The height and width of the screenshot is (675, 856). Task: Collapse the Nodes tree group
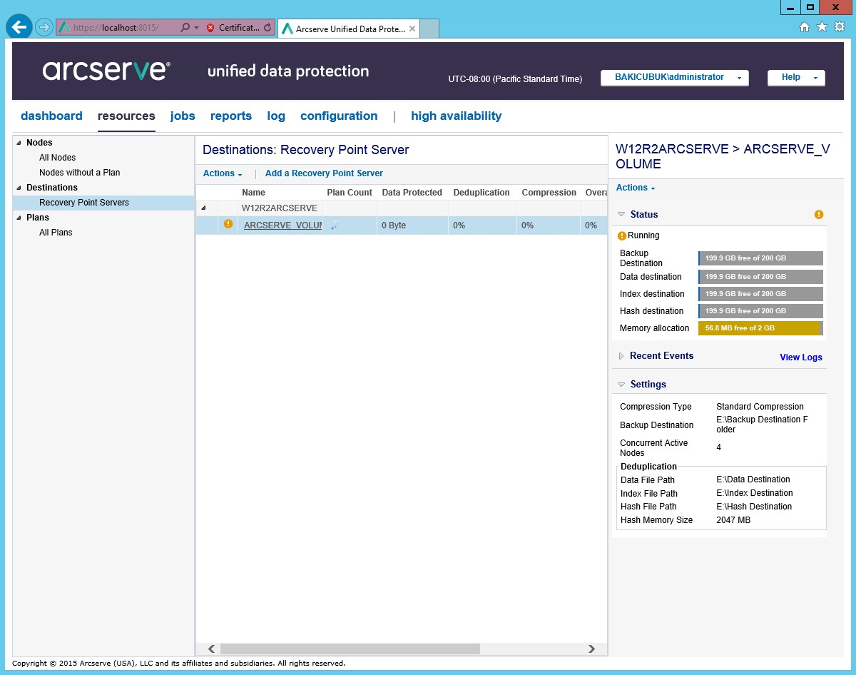tap(19, 143)
